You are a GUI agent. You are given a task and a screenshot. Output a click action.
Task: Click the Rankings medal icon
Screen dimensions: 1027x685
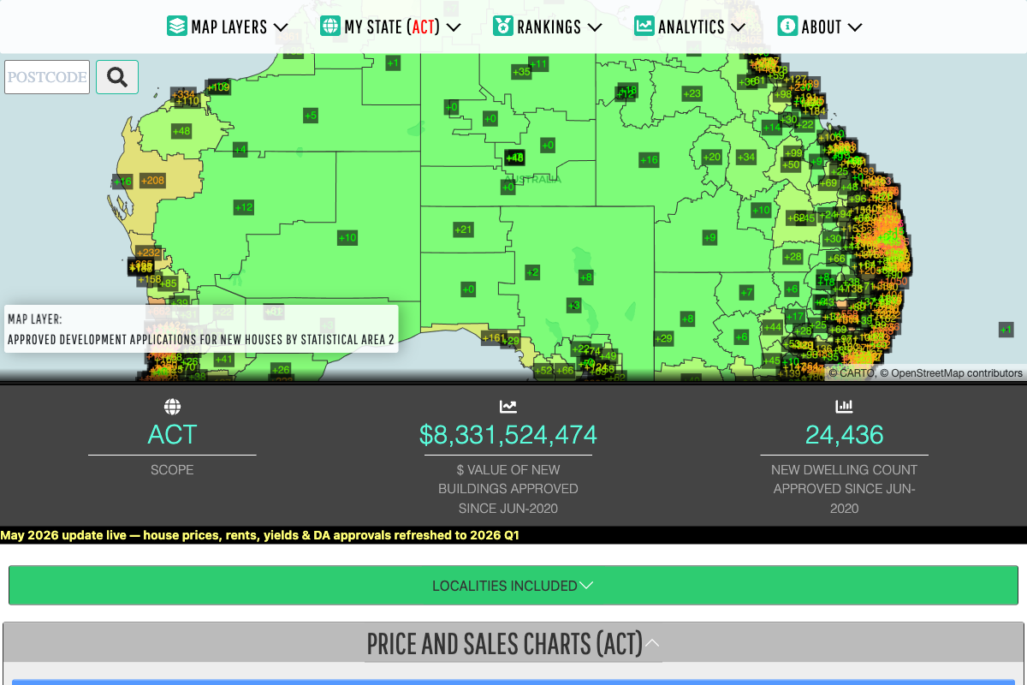click(x=503, y=26)
